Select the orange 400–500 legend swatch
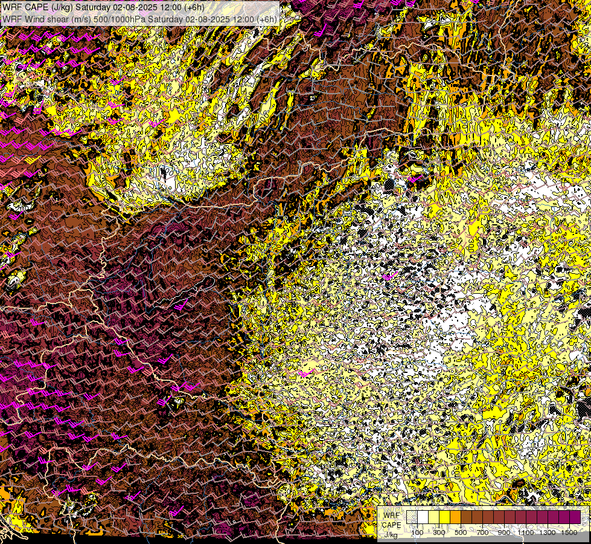This screenshot has height=544, width=591. [455, 517]
